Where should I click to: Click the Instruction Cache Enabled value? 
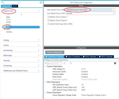pos(85,72)
